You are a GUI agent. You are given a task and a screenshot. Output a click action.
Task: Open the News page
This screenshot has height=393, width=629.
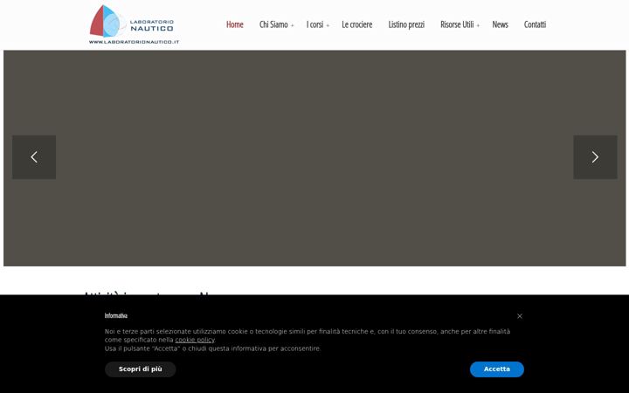pos(501,24)
